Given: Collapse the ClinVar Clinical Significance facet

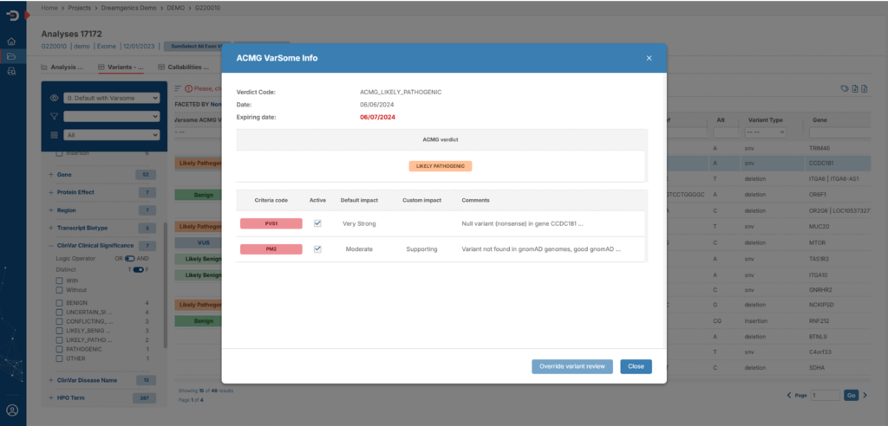Looking at the screenshot, I should tap(51, 246).
